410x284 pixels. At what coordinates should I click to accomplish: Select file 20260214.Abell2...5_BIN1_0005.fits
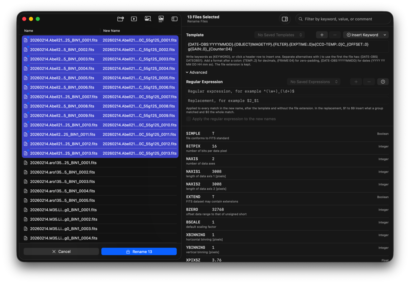[100, 78]
